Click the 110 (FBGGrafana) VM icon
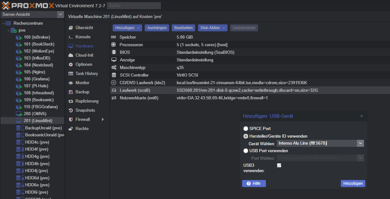Image resolution: width=390 pixels, height=199 pixels. click(19, 107)
